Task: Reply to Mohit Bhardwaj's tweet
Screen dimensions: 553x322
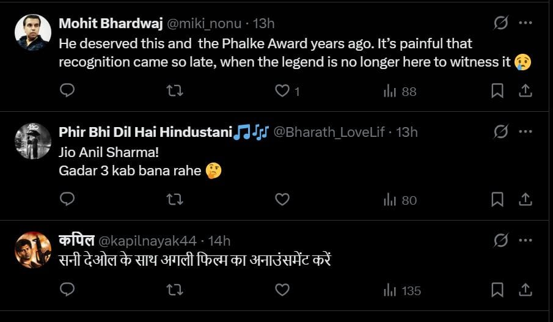Action: click(68, 91)
